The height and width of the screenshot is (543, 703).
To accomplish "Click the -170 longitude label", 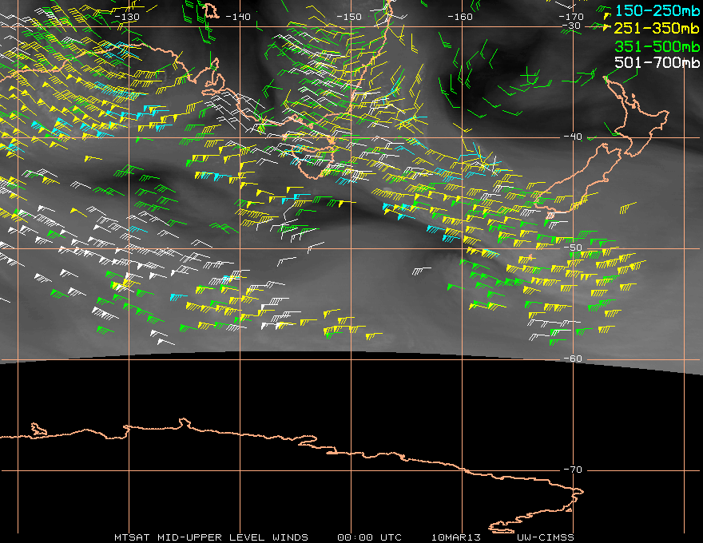I will (x=570, y=17).
